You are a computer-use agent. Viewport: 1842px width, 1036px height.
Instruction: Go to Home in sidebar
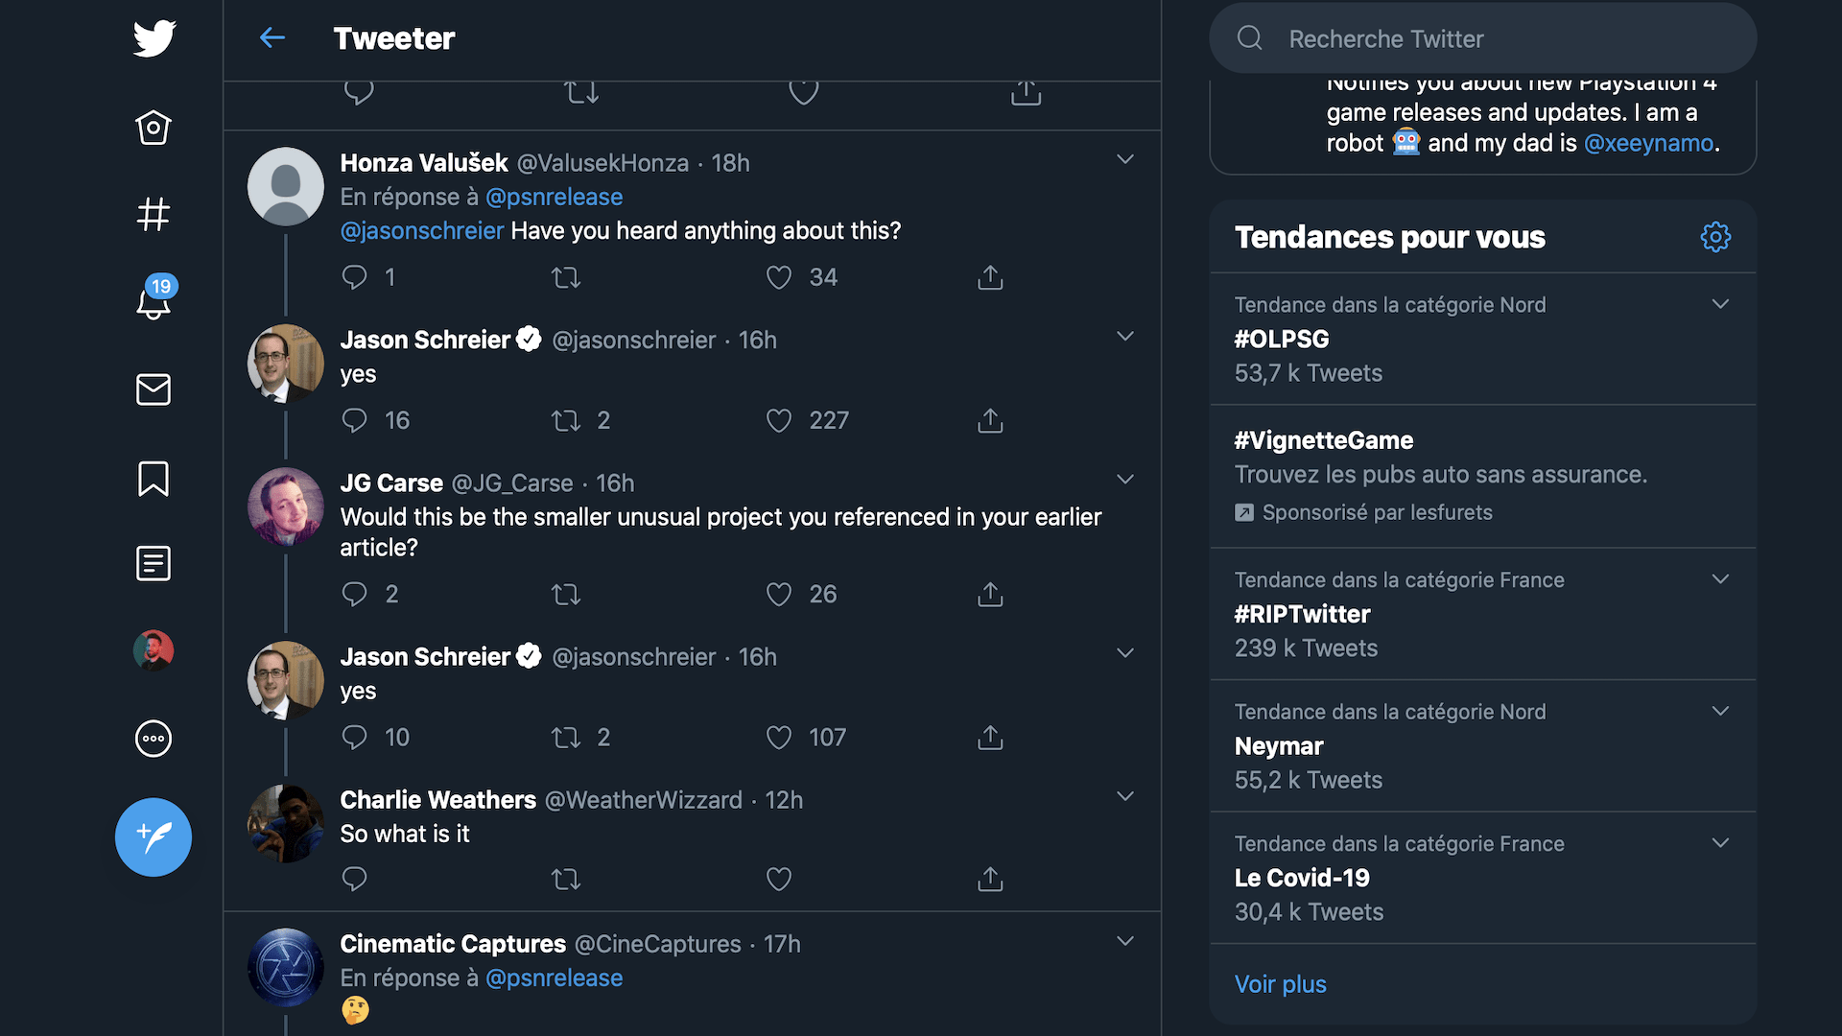tap(153, 128)
